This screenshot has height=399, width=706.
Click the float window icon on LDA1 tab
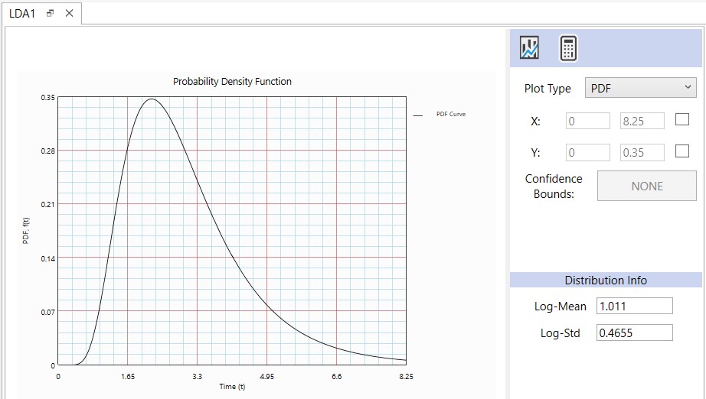pyautogui.click(x=51, y=14)
